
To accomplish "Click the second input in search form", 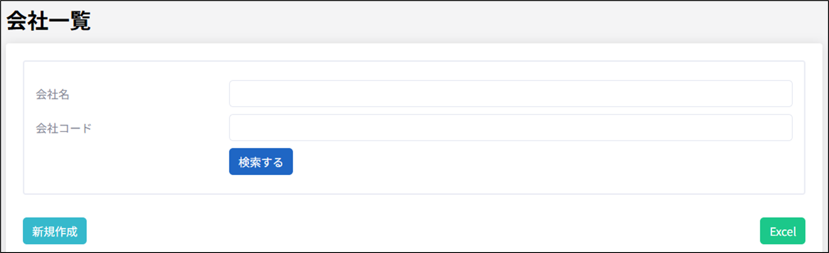I will click(510, 128).
